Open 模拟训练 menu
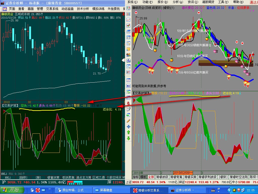258x194 pixels. (99, 9)
